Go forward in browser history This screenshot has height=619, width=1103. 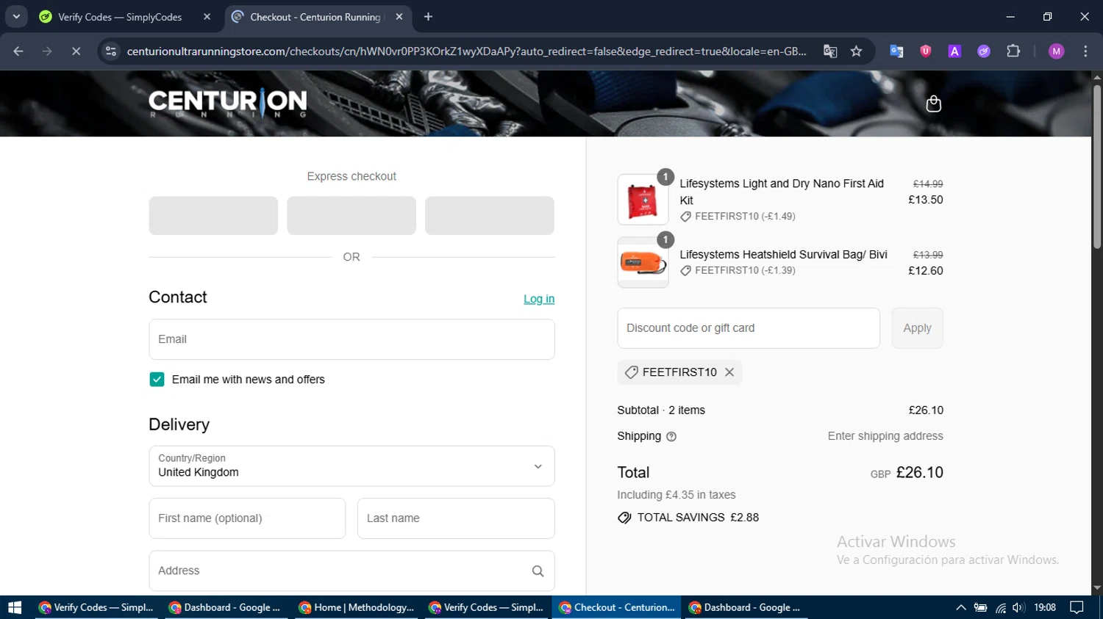click(x=47, y=51)
